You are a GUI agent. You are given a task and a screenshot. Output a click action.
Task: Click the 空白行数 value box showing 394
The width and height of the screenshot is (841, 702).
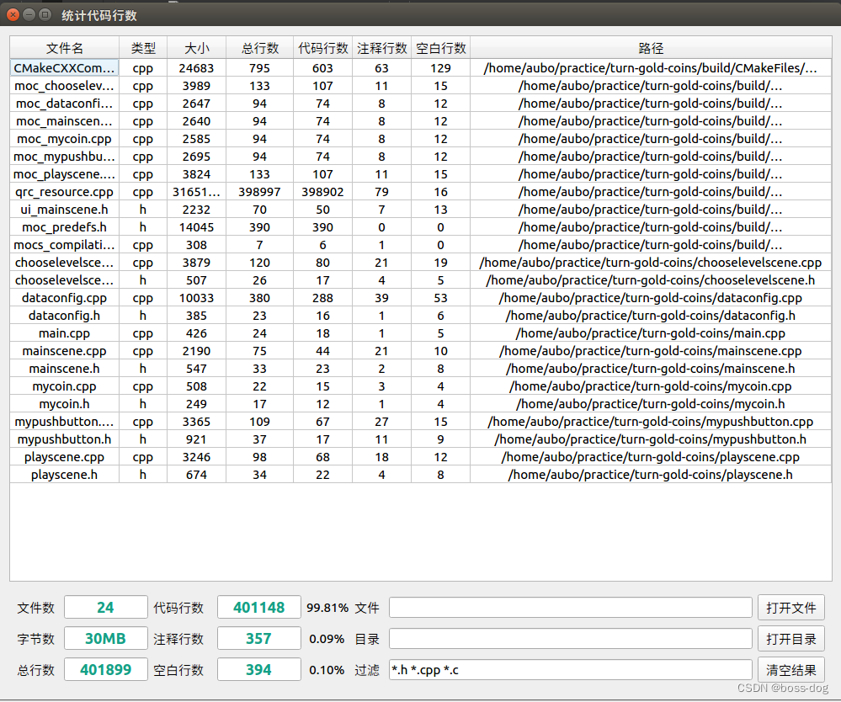click(259, 670)
